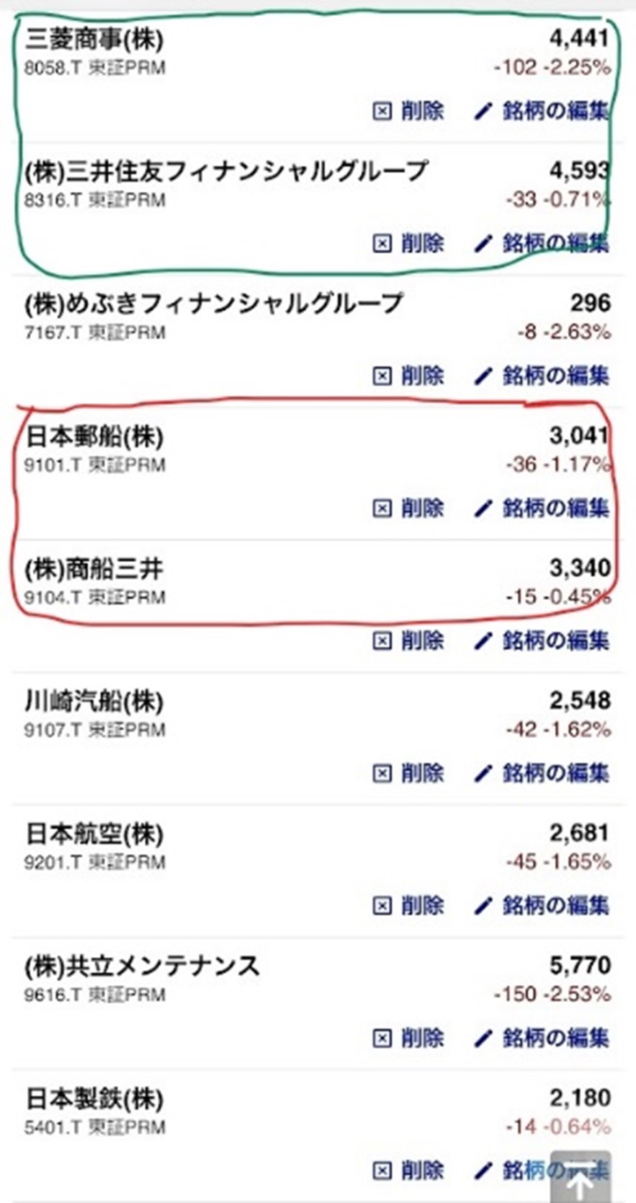Click the pencil edit icon for 商船三井
Viewport: 636px width, 1203px height.
click(483, 640)
